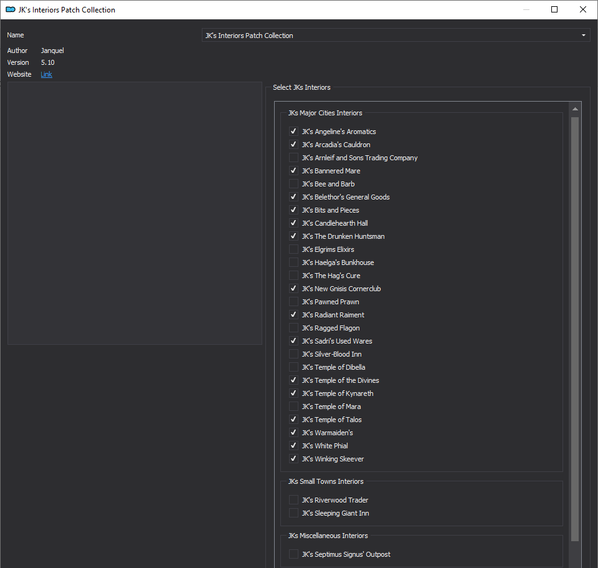Image resolution: width=598 pixels, height=568 pixels.
Task: Click the app icon in the title bar
Action: (11, 9)
